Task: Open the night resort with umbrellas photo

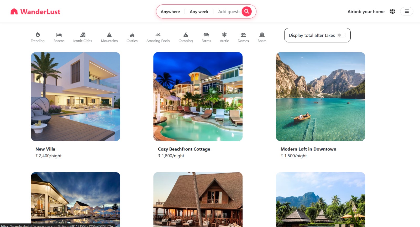Action: [76, 199]
